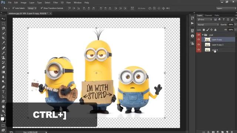
Task: Select the Eraser tool
Action: [x=3, y=67]
